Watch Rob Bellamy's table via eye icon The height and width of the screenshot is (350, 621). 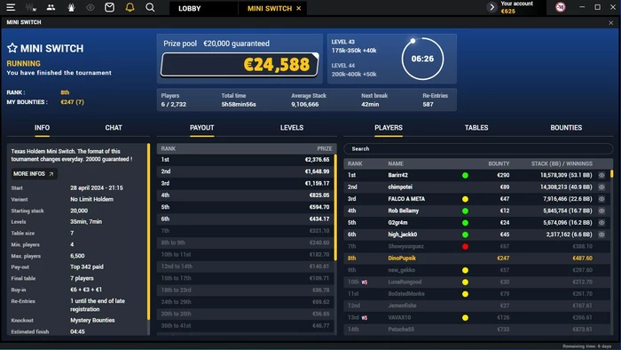tap(601, 211)
